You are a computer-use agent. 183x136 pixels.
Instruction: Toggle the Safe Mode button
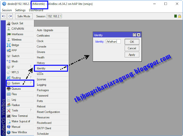coord(24,16)
